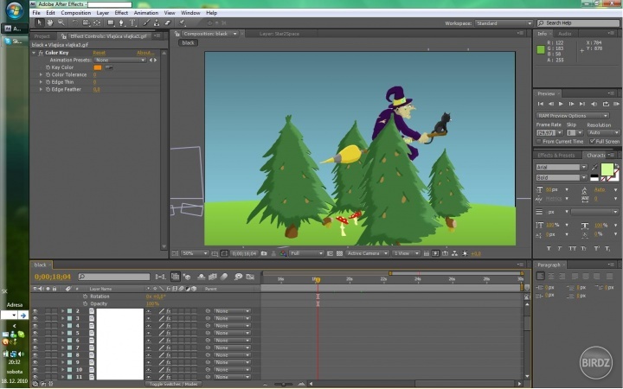Uncheck the Full Screen checkbox
This screenshot has width=623, height=389.
pos(592,141)
